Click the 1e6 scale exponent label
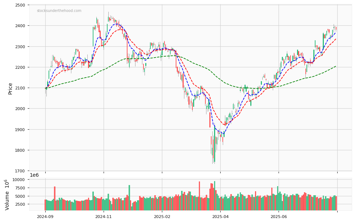Screen dimensions: 355x222 (34, 175)
